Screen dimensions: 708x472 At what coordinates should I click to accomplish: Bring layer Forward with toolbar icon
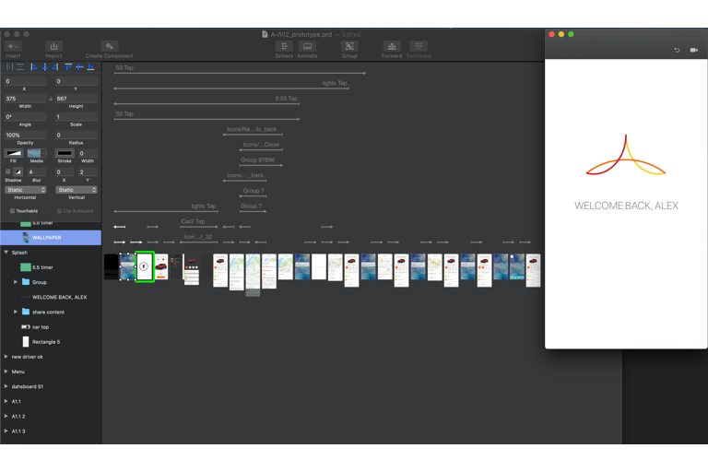pos(392,46)
